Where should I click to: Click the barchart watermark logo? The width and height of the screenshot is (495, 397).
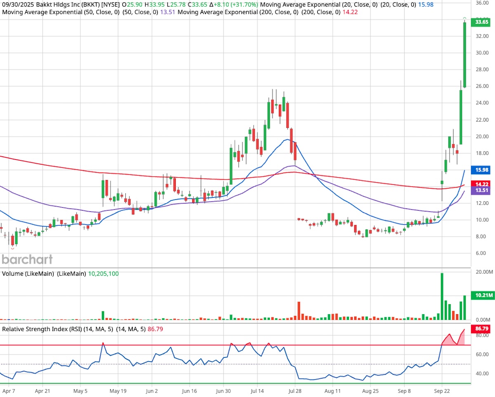(x=26, y=260)
